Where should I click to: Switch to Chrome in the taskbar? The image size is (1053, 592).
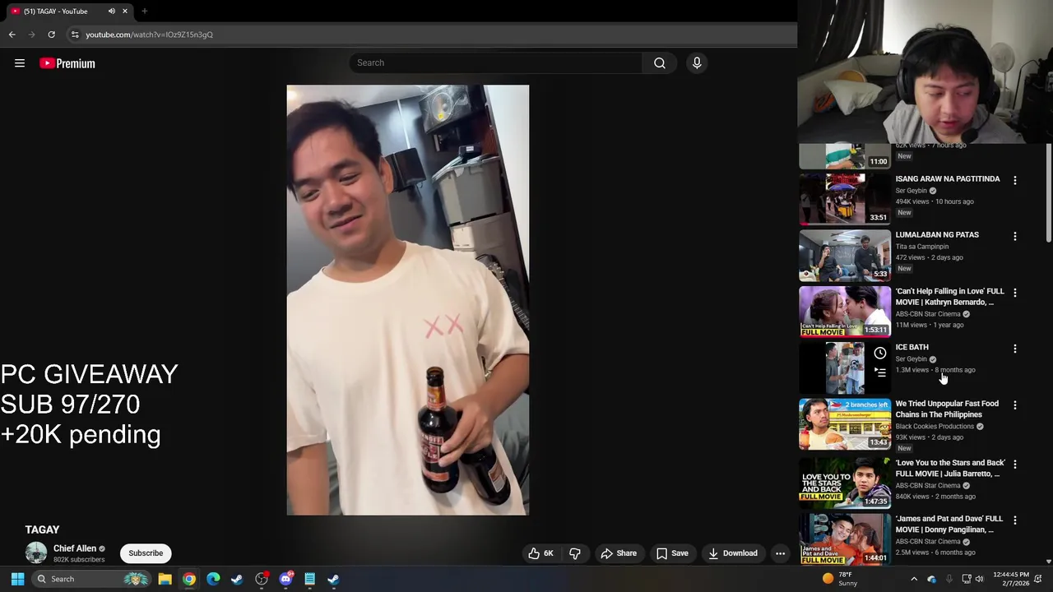[x=189, y=579]
